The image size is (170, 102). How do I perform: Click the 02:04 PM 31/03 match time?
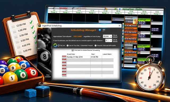tap(130, 39)
